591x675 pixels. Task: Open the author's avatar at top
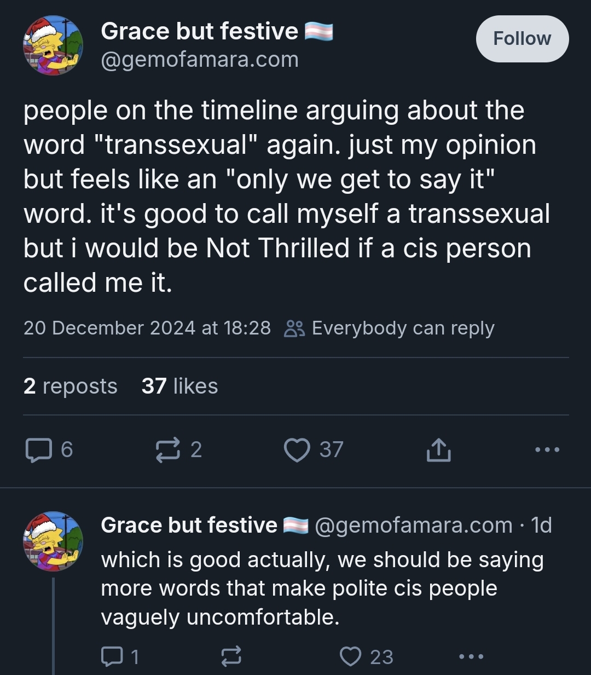pos(53,45)
